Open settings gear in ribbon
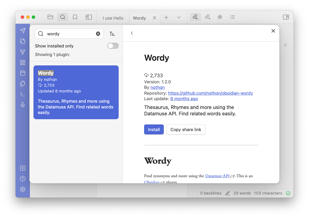 pos(23,189)
